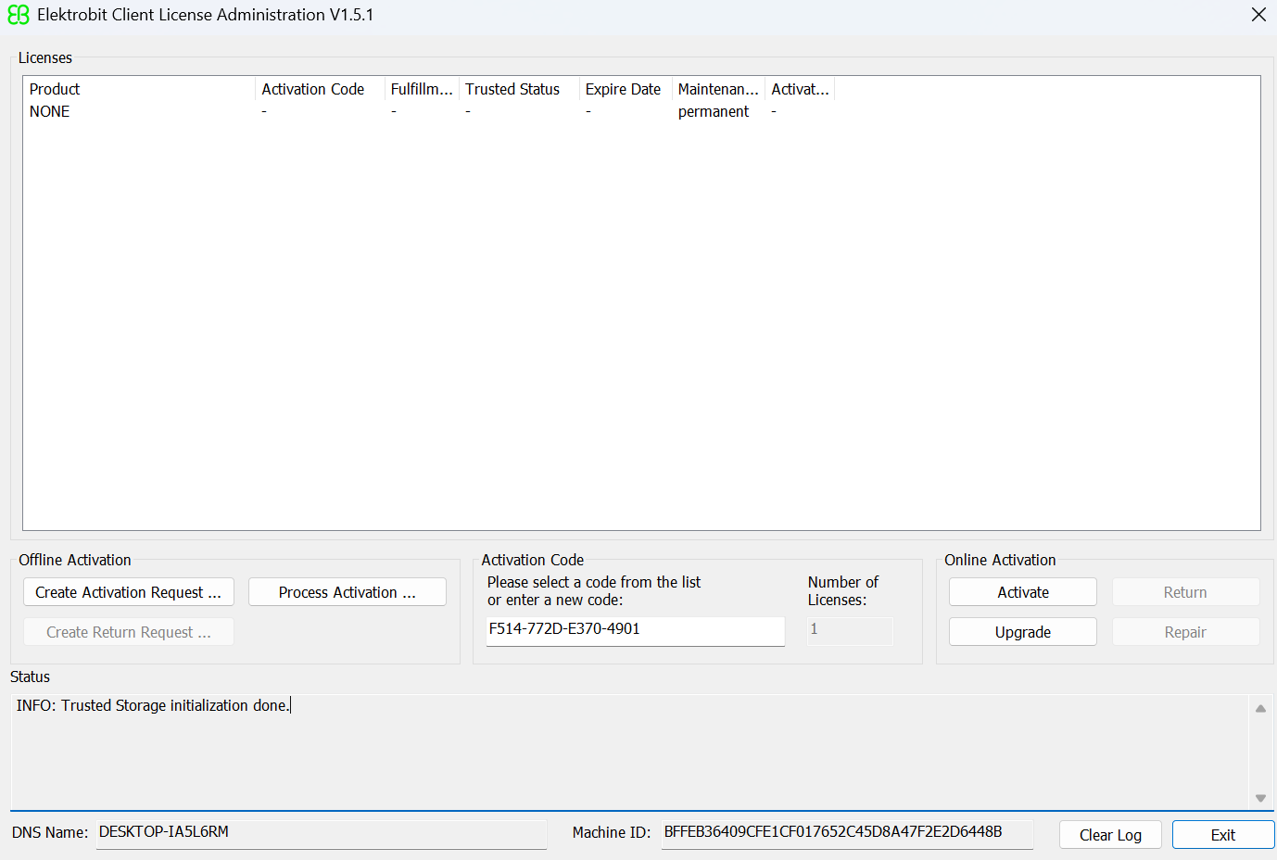Sort by Product column header
The height and width of the screenshot is (860, 1277).
click(139, 89)
